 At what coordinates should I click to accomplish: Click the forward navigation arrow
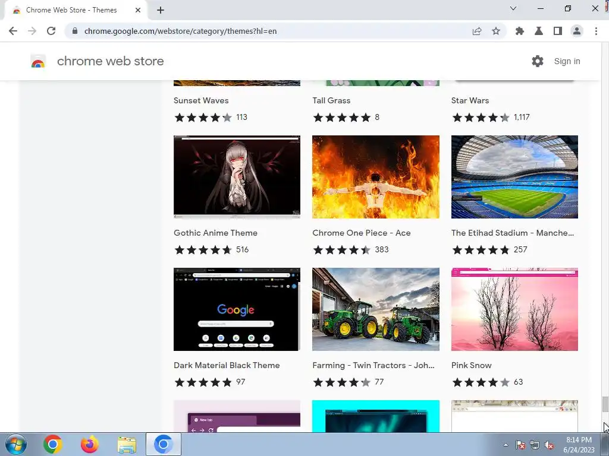pos(32,31)
